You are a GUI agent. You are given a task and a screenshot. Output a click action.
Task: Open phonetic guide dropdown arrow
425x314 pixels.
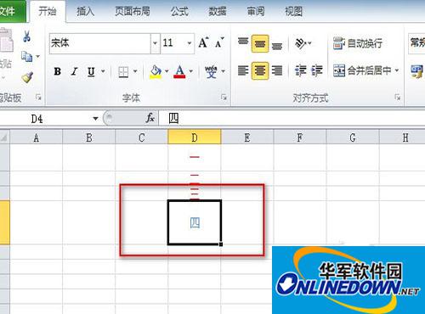(x=224, y=71)
